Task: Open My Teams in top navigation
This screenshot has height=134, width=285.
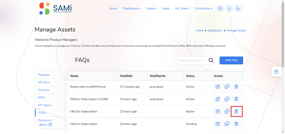Action: pos(182,8)
